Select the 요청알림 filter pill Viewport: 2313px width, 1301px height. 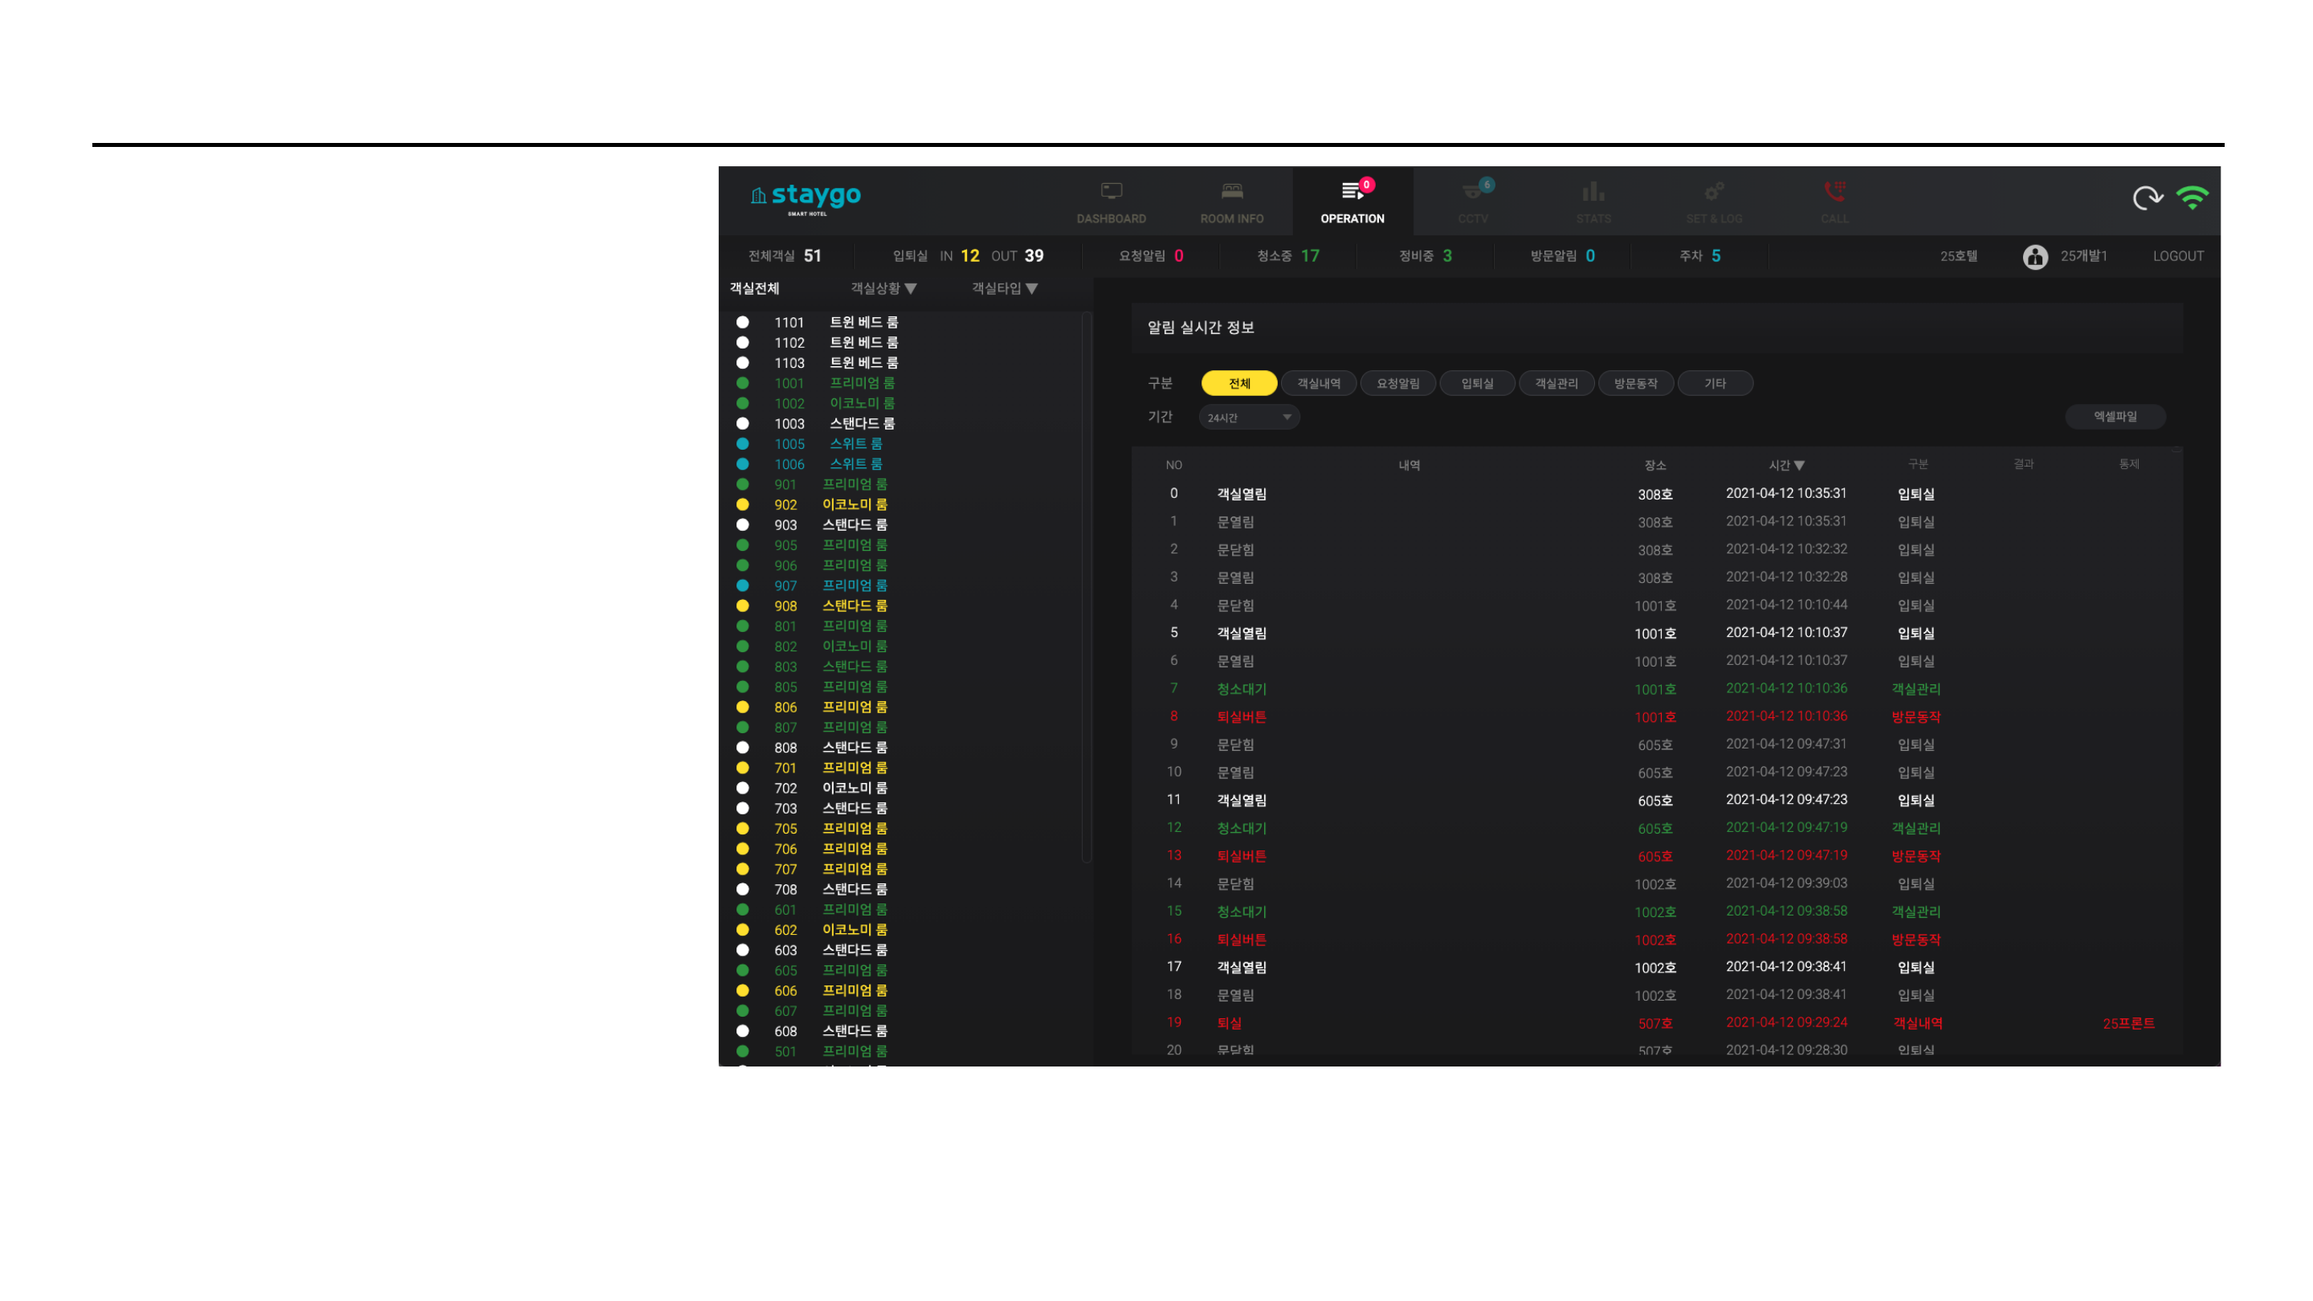[x=1398, y=383]
